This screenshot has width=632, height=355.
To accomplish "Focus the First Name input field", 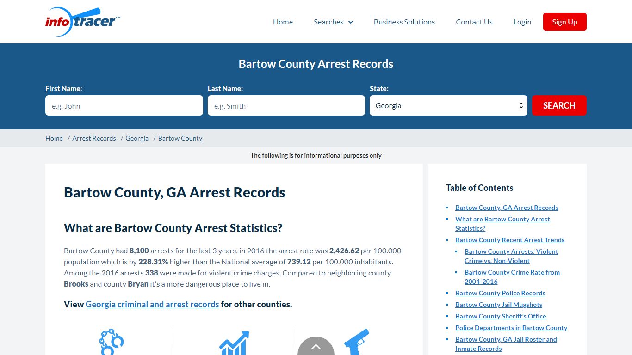I will [x=124, y=105].
